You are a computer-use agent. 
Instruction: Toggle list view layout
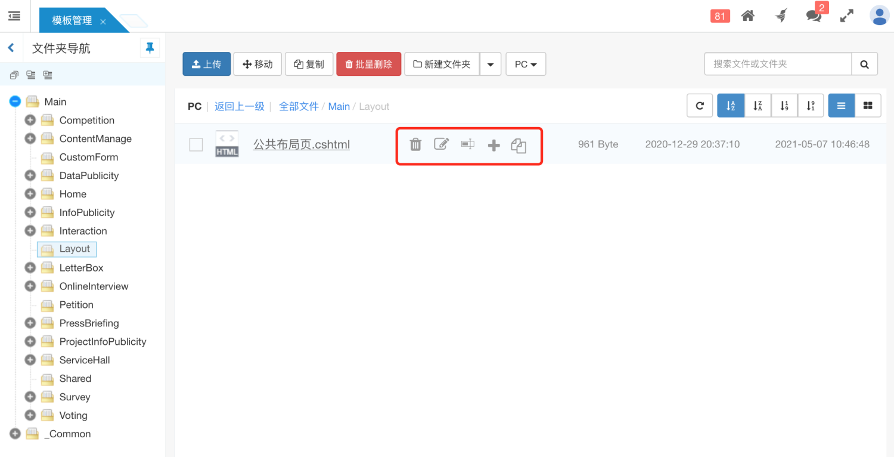[x=841, y=105]
